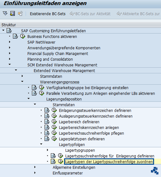Viewport: 161px width, 177px height.
Task: Expand the Einflussparameter node
Action: click(x=35, y=173)
